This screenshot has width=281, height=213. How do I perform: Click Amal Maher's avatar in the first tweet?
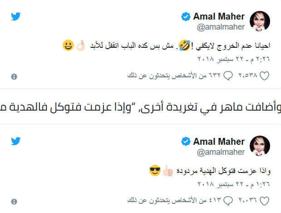[x=260, y=21]
